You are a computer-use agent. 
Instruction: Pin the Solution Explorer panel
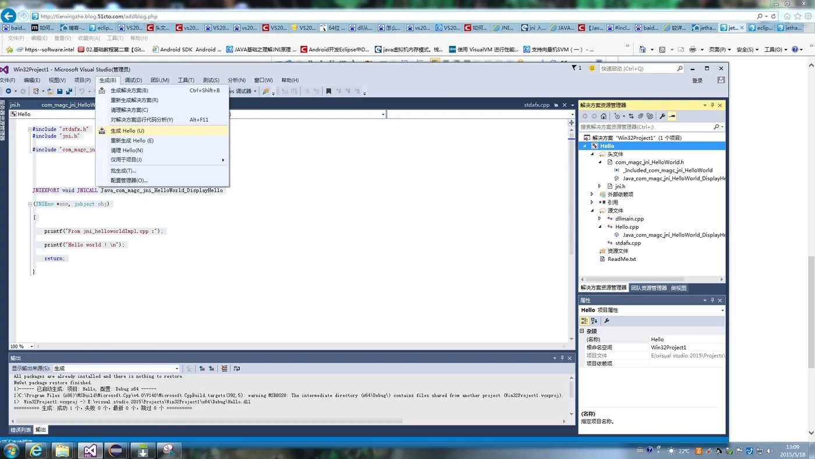point(712,105)
